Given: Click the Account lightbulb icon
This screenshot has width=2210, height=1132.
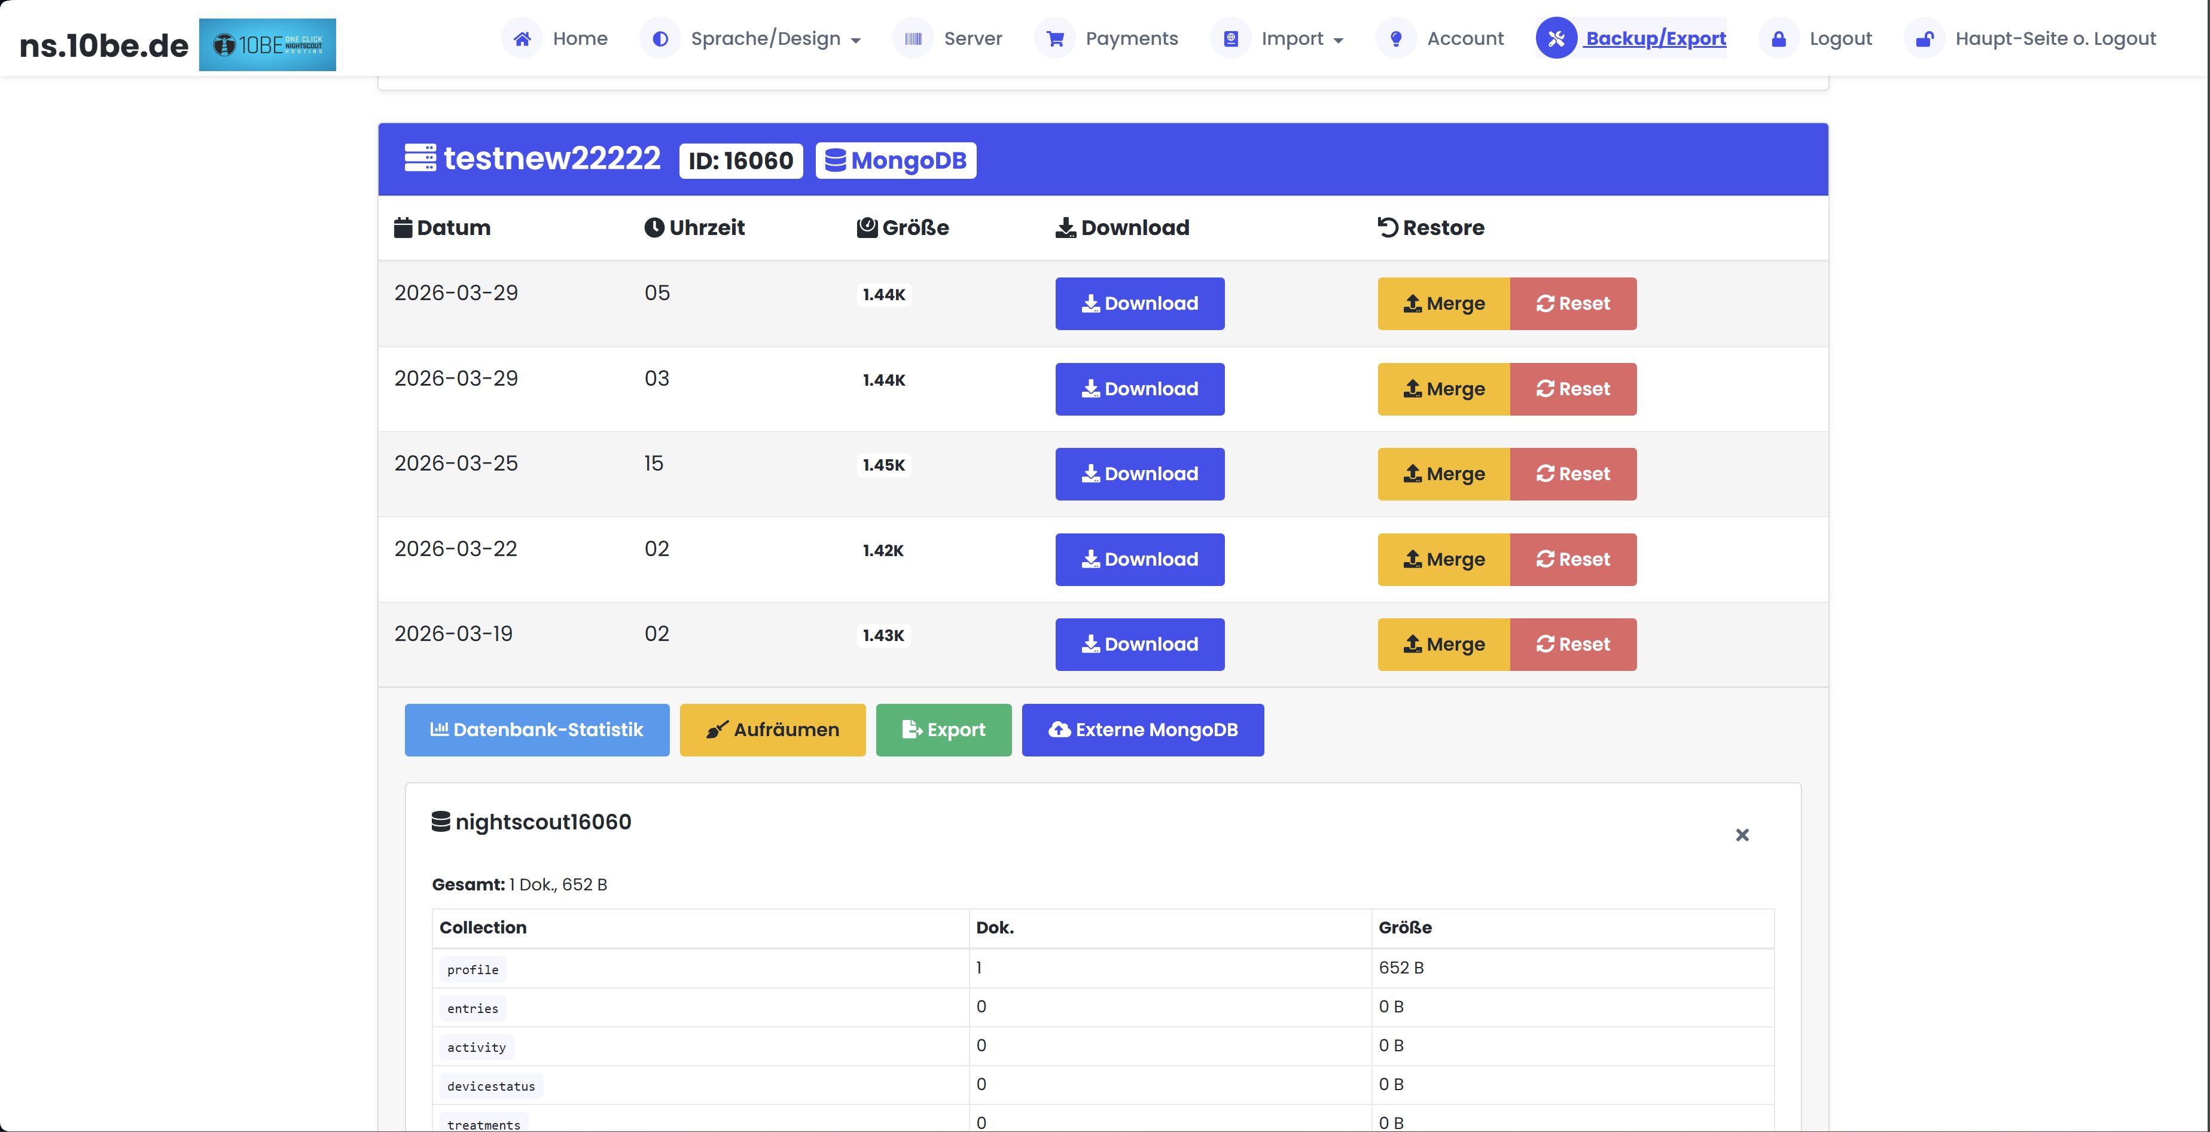Looking at the screenshot, I should (x=1396, y=39).
